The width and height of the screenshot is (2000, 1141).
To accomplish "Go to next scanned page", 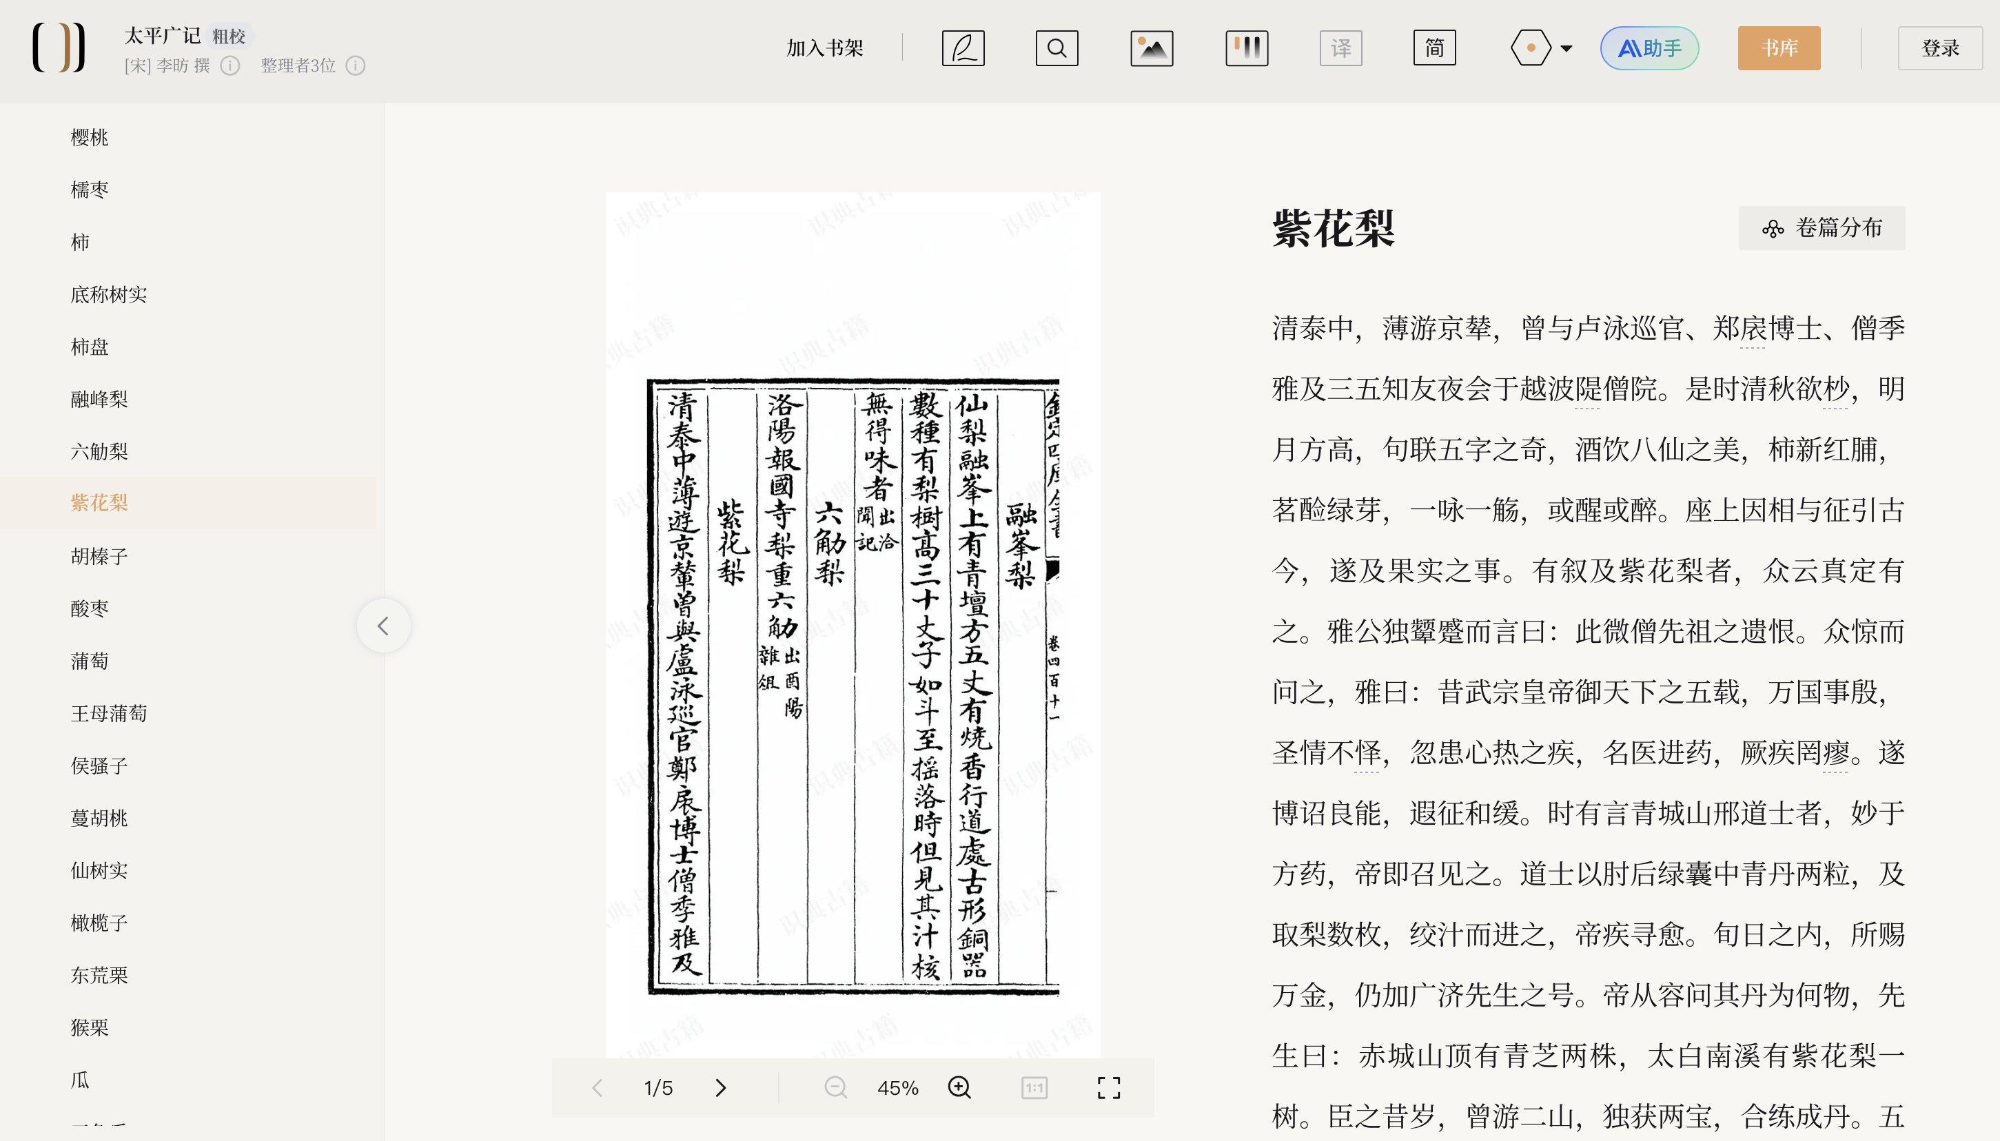I will point(720,1088).
